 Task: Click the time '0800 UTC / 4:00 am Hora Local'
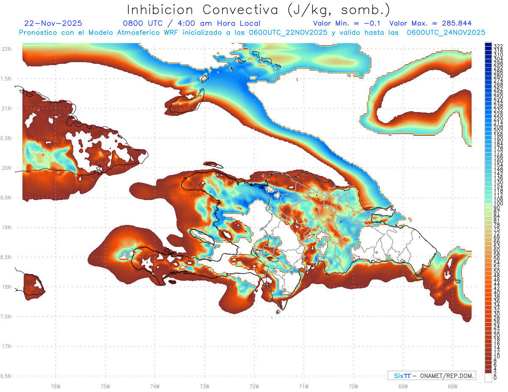191,23
